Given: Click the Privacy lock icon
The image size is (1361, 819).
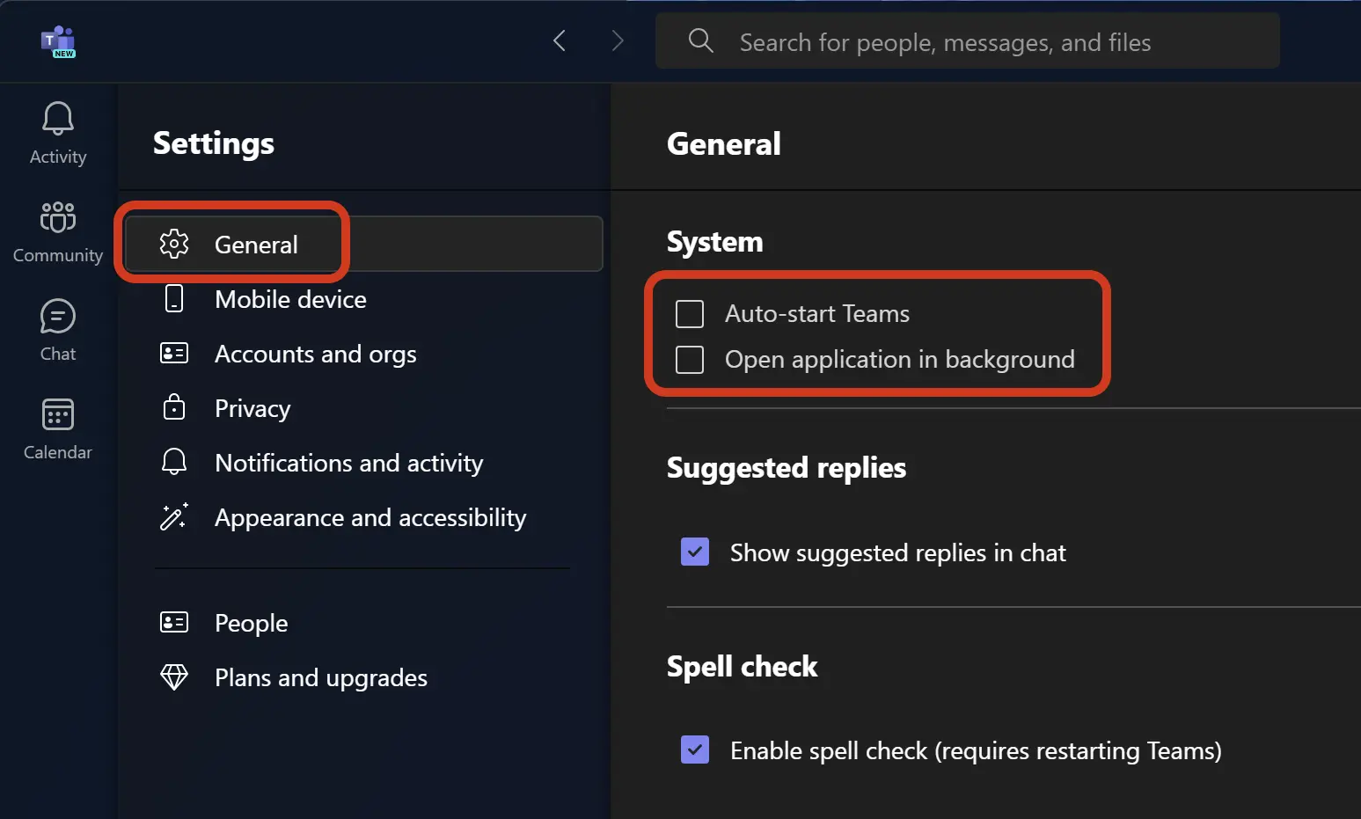Looking at the screenshot, I should pyautogui.click(x=174, y=406).
